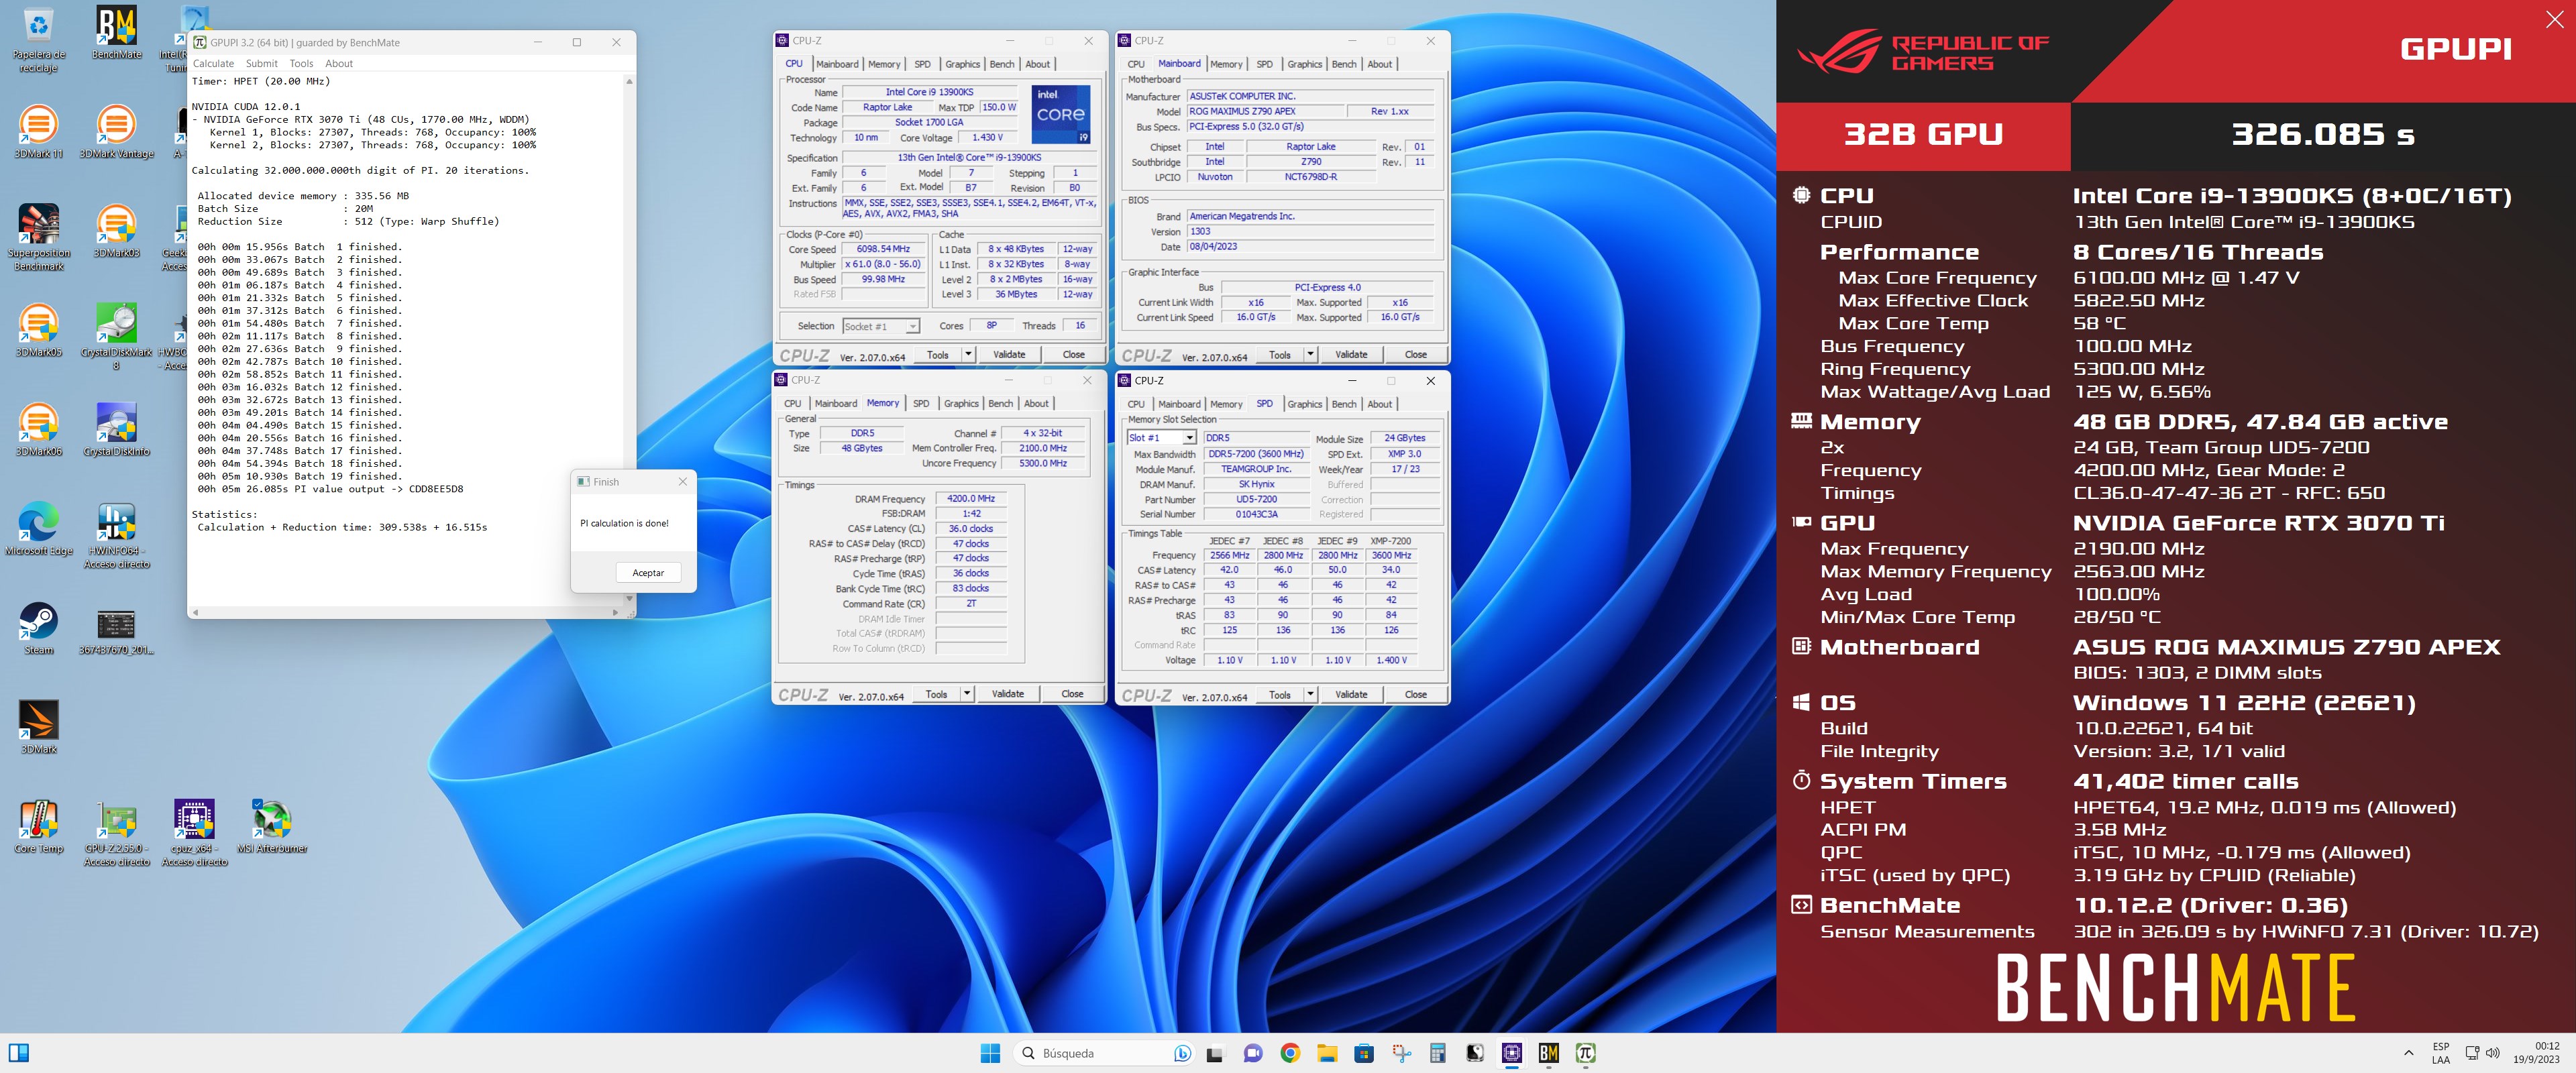The image size is (2576, 1073).
Task: Open the BenchMate desktop shortcut
Action: pos(116,32)
